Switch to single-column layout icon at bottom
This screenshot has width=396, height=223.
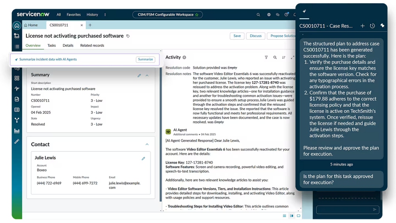click(284, 216)
